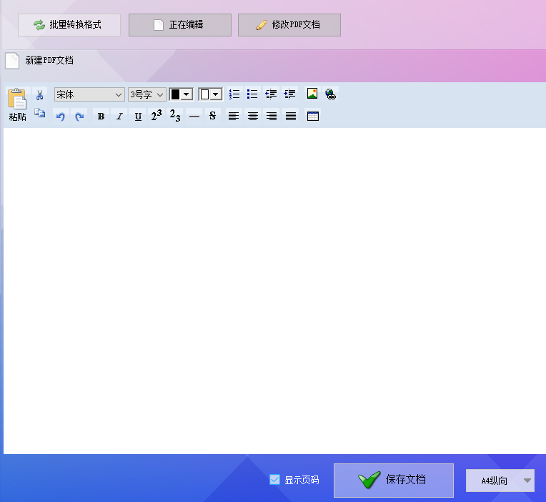This screenshot has width=546, height=502.
Task: Insert a table
Action: coord(313,116)
